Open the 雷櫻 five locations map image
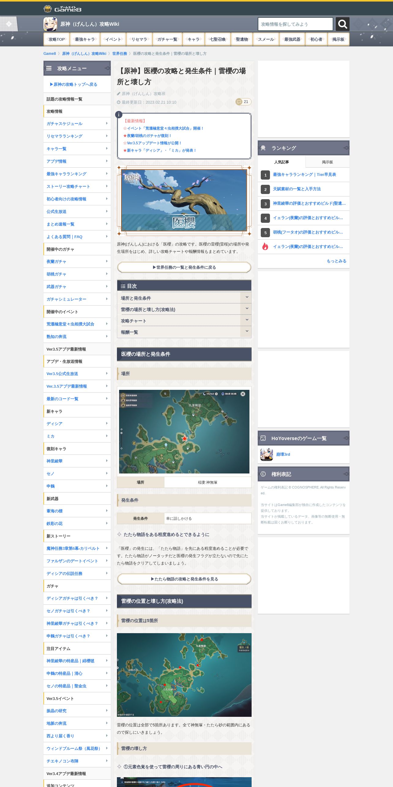 point(184,675)
